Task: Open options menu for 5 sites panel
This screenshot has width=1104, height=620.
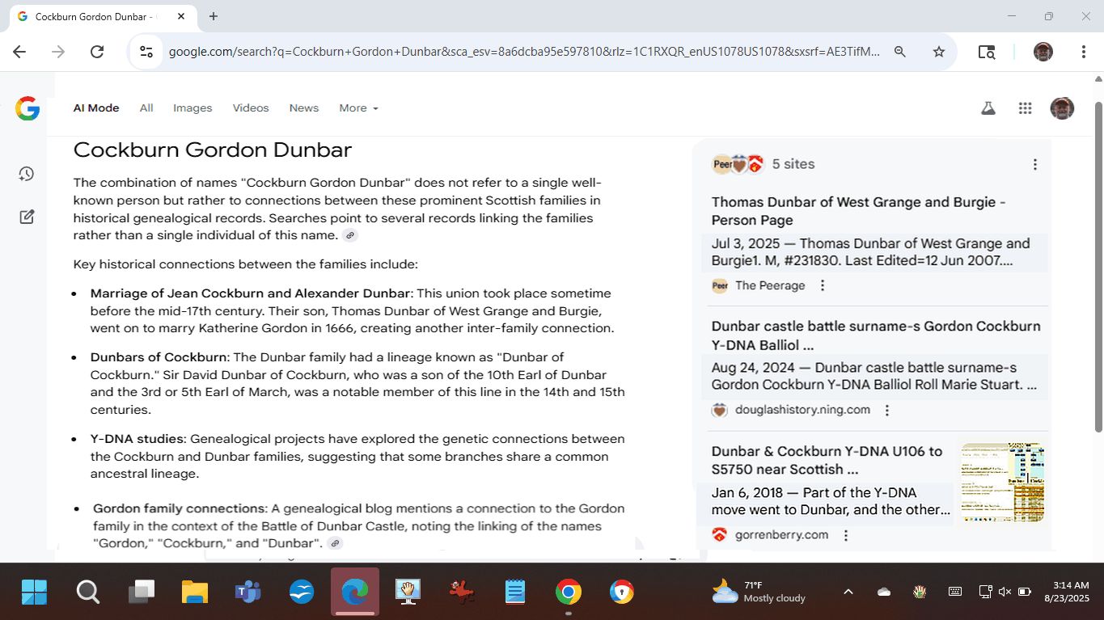Action: (1034, 165)
